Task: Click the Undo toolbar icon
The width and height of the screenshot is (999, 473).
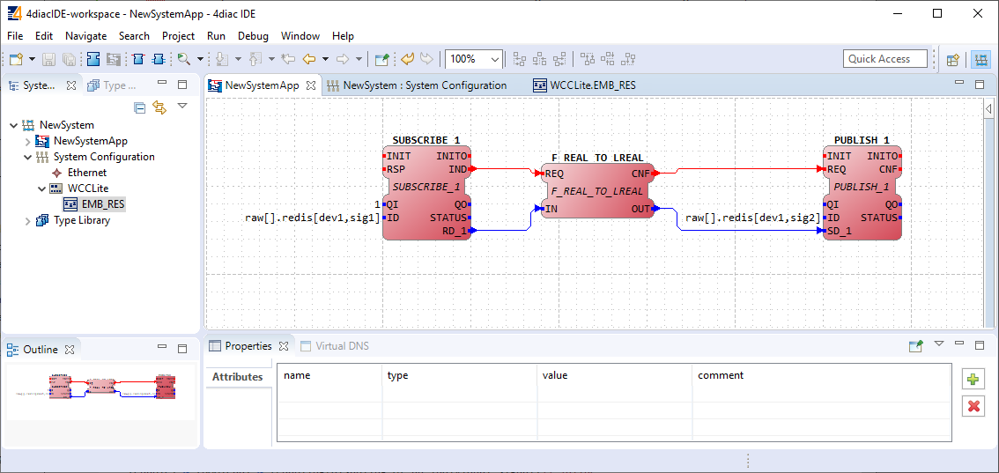Action: (x=408, y=59)
